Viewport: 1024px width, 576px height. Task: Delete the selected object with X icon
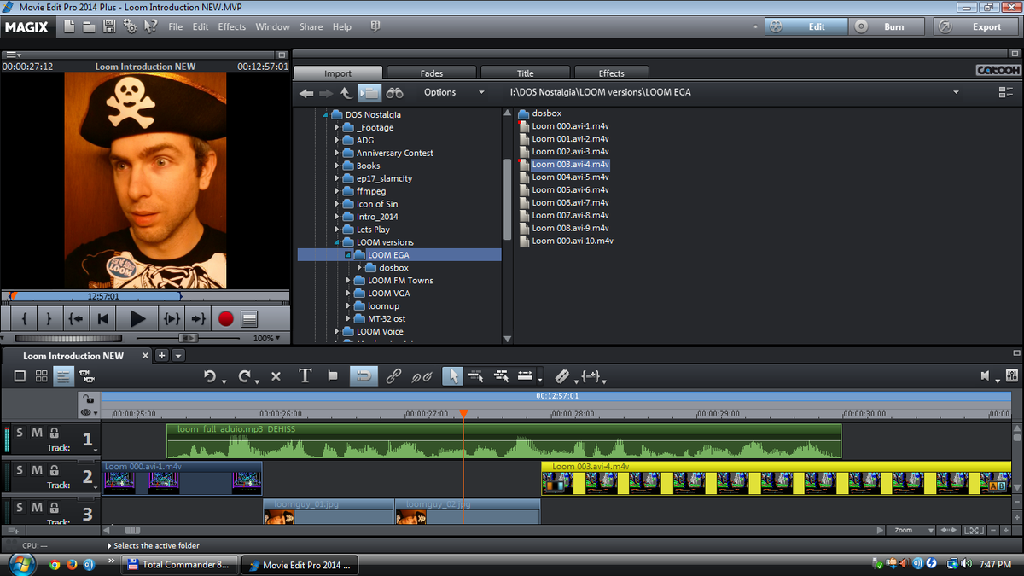coord(276,376)
